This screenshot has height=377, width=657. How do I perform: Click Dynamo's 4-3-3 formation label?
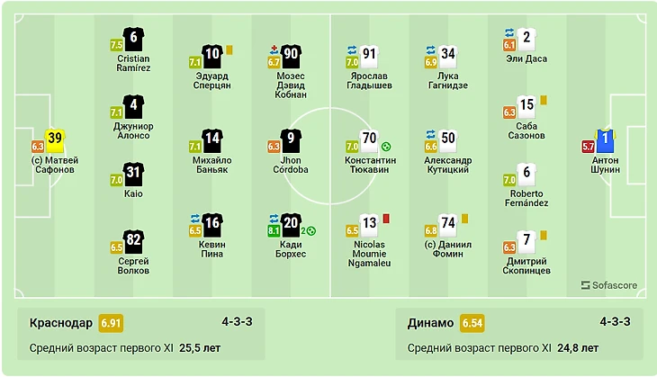(x=615, y=322)
